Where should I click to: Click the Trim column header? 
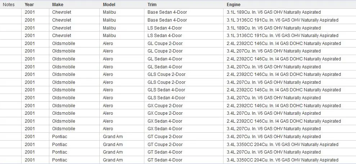152,5
